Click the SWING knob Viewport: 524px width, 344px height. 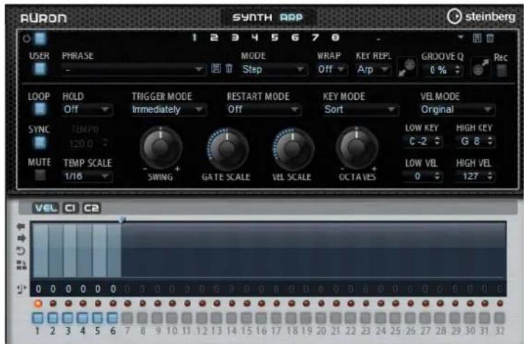[x=160, y=148]
